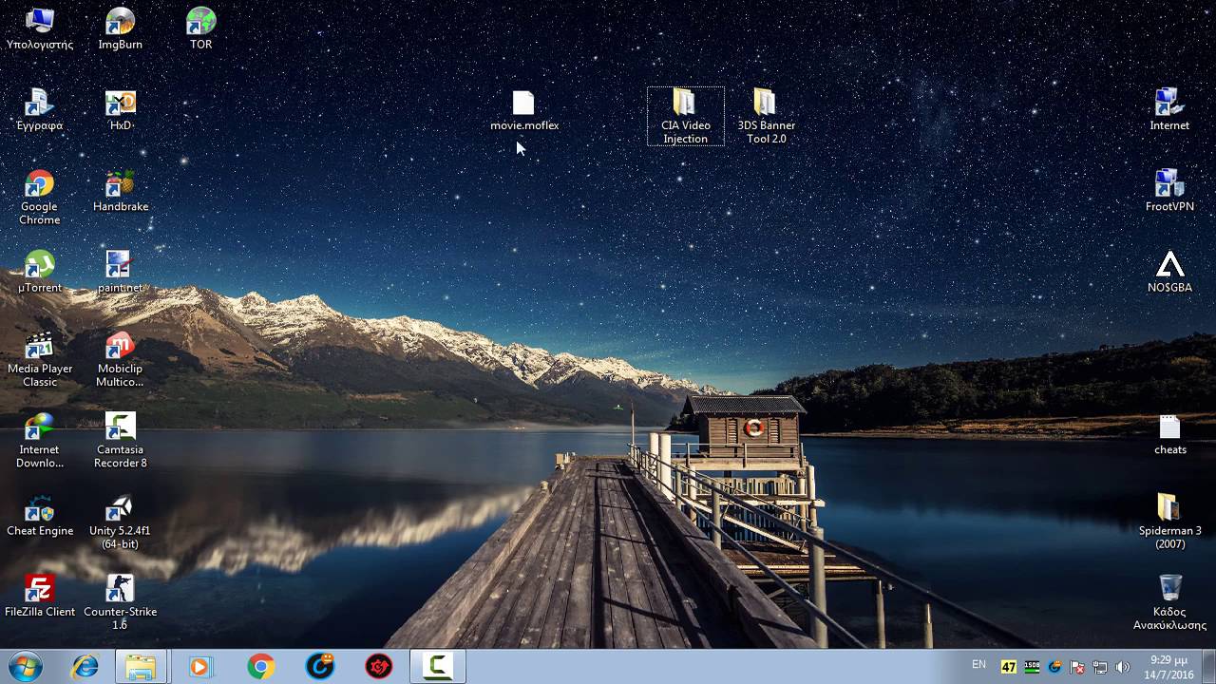Select the FileZilla Client desktop shortcut
The height and width of the screenshot is (684, 1216).
point(40,597)
